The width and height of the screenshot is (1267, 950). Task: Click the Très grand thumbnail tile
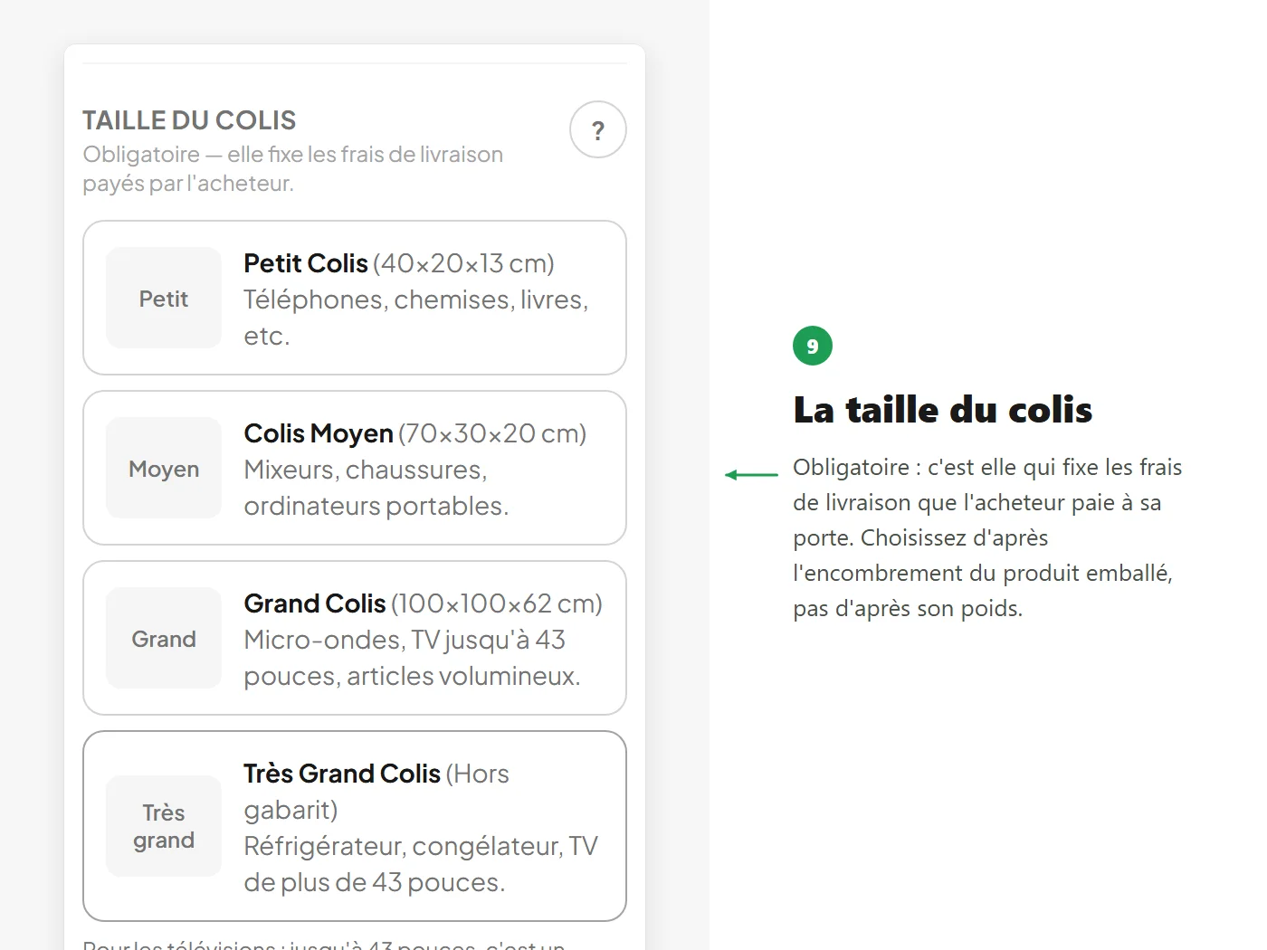coord(164,826)
